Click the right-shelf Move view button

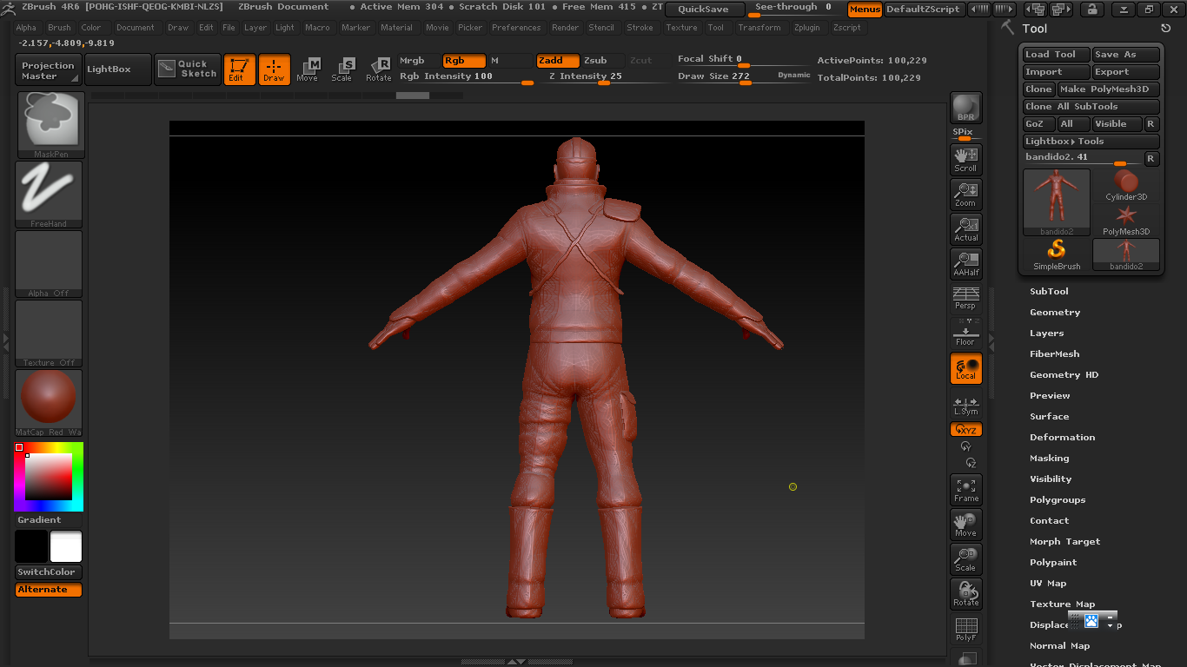[x=965, y=525]
